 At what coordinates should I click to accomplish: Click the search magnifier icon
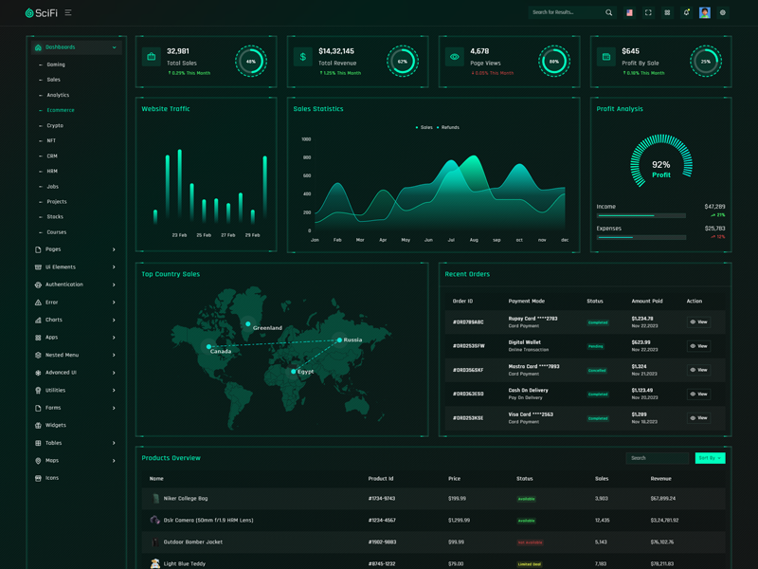pyautogui.click(x=608, y=12)
